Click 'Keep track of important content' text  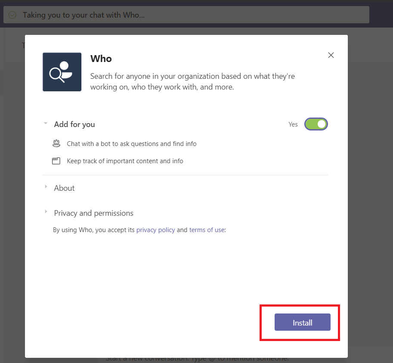[x=125, y=161]
